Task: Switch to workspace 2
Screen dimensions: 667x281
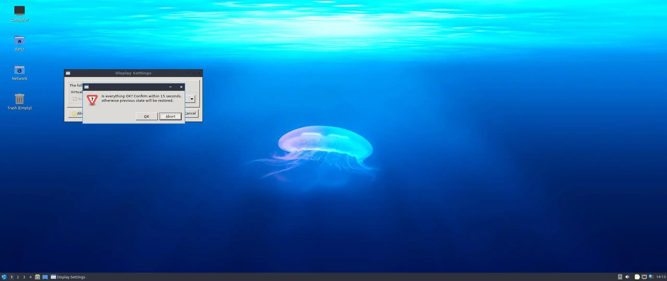Action: [18, 277]
